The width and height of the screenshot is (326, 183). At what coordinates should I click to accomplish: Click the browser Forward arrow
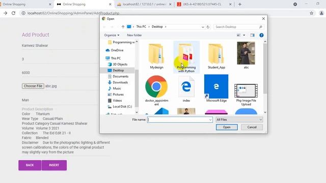[6, 13]
